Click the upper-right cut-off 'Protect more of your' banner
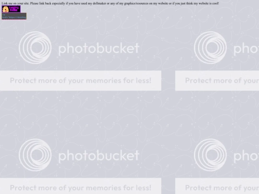The height and width of the screenshot is (194, 259). [x=217, y=80]
